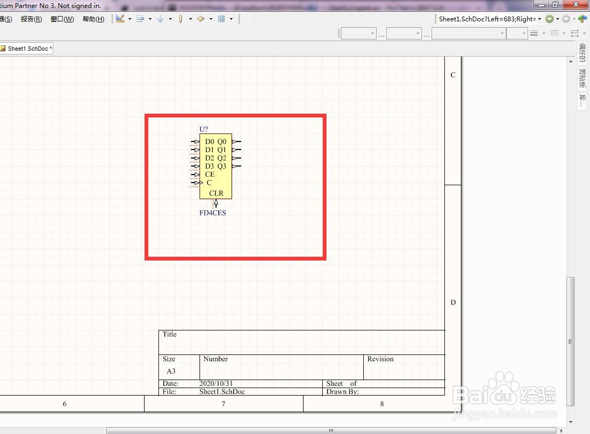590x434 pixels.
Task: Click the Number field label
Action: click(x=216, y=359)
